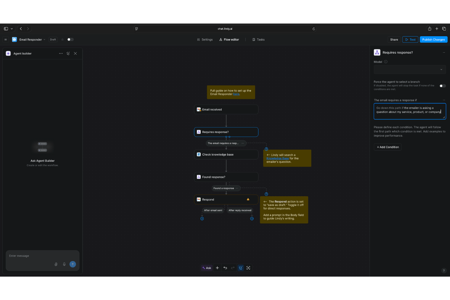Toggle Force the agent to select a branch
Screen dimensions: 450x300
point(443,86)
